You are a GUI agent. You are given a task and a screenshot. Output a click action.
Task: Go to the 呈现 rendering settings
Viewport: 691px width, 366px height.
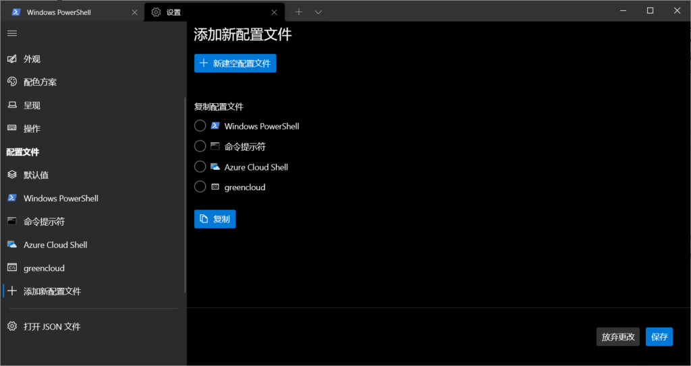[93, 105]
